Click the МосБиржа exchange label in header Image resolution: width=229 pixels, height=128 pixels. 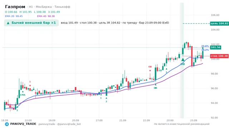click(x=44, y=7)
